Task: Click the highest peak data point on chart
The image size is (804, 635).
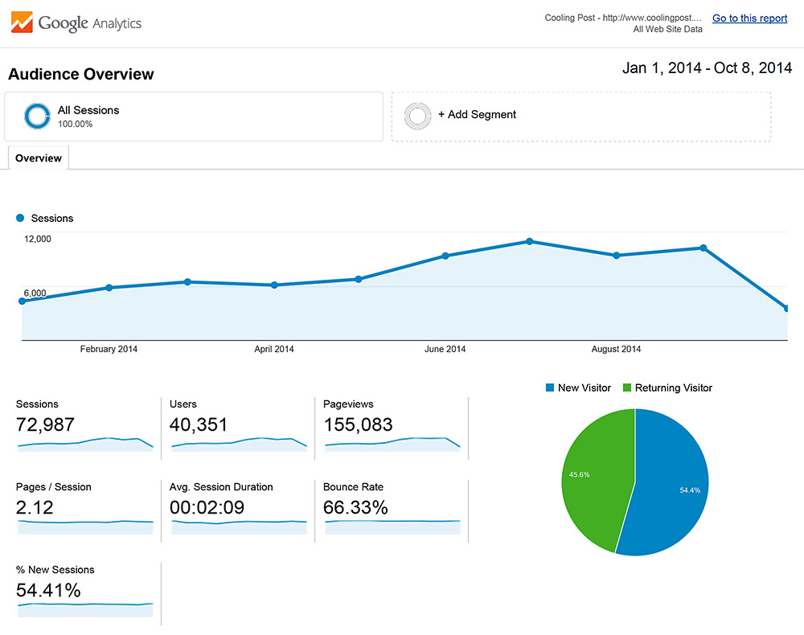Action: pos(529,241)
